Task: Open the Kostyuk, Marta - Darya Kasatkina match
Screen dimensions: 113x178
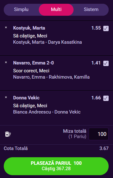Action: click(x=48, y=42)
